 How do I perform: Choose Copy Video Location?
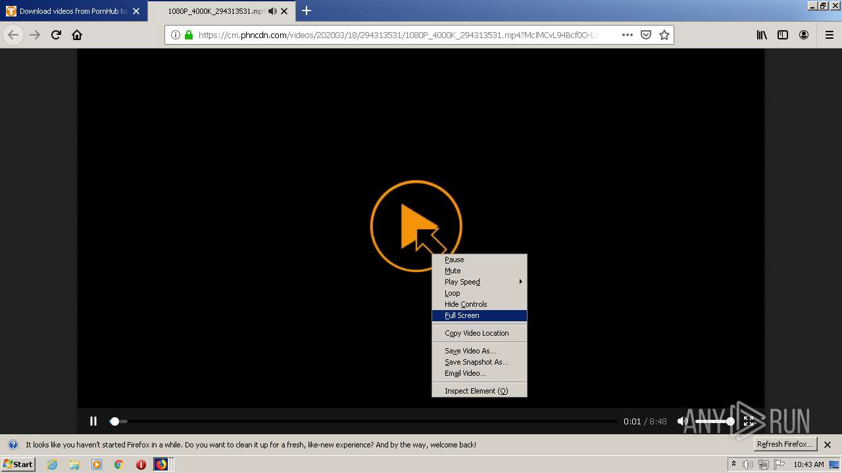click(479, 333)
